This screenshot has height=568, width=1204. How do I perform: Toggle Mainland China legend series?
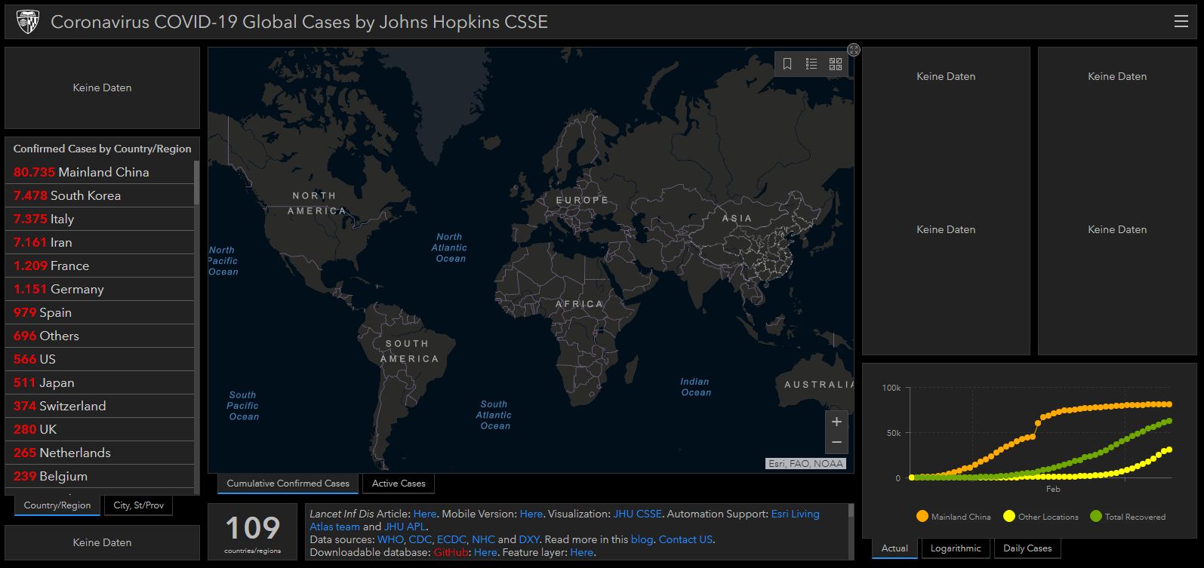tap(953, 517)
